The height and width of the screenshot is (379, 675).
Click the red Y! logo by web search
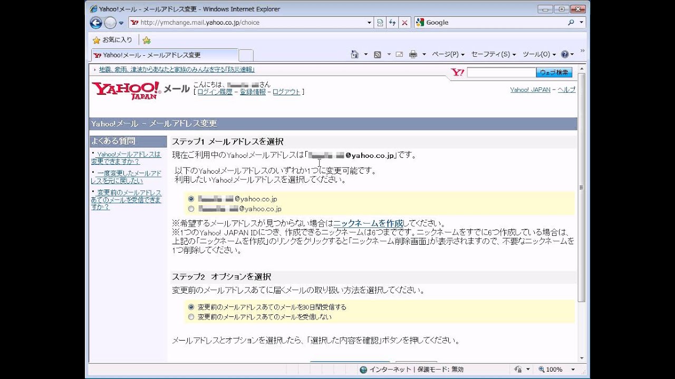click(458, 73)
